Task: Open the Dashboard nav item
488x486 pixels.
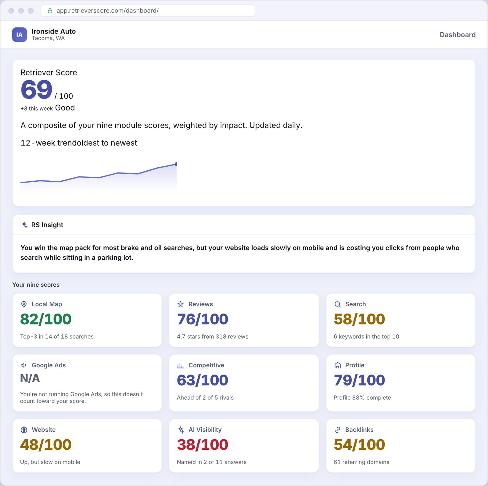Action: click(457, 34)
